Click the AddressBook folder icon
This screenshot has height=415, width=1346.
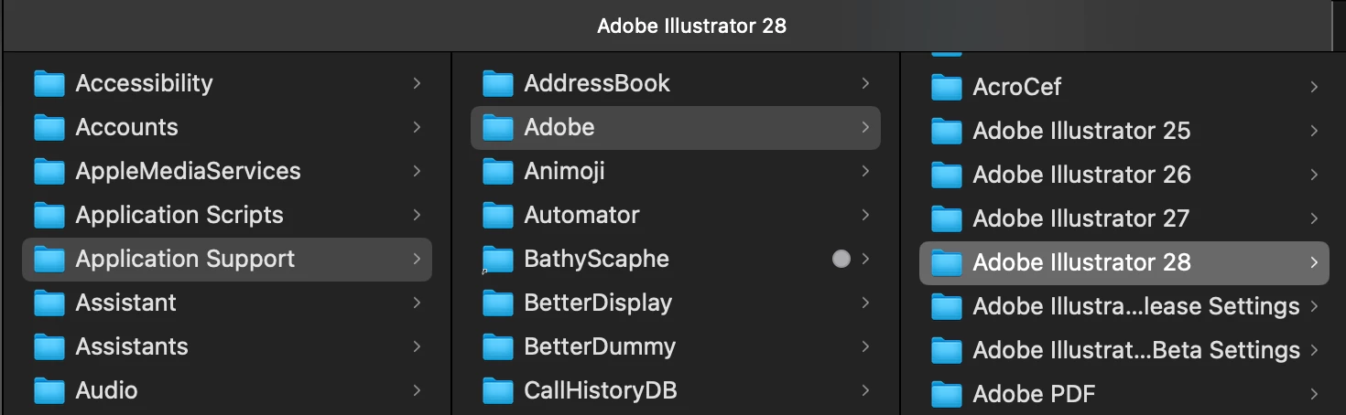(x=498, y=84)
